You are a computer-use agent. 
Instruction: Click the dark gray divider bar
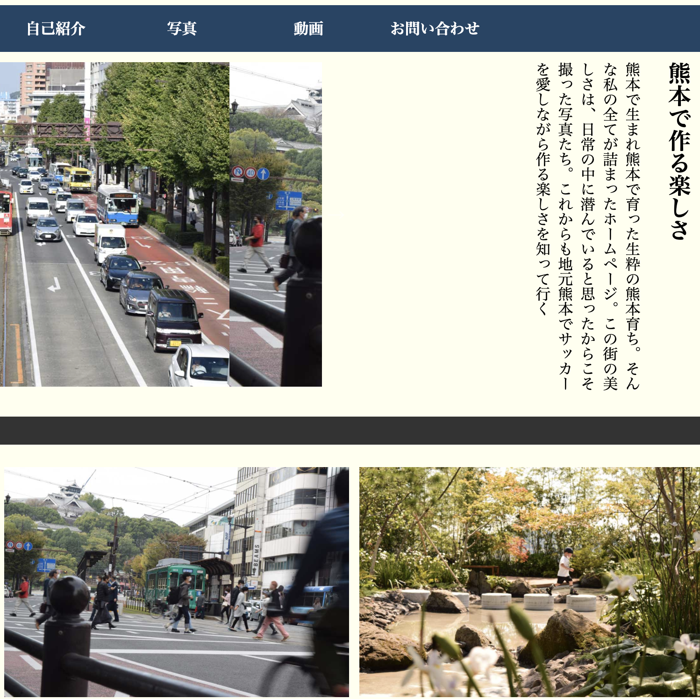350,430
